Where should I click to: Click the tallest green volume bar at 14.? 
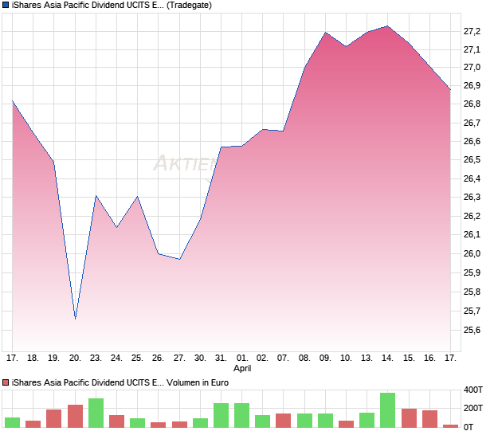click(387, 410)
